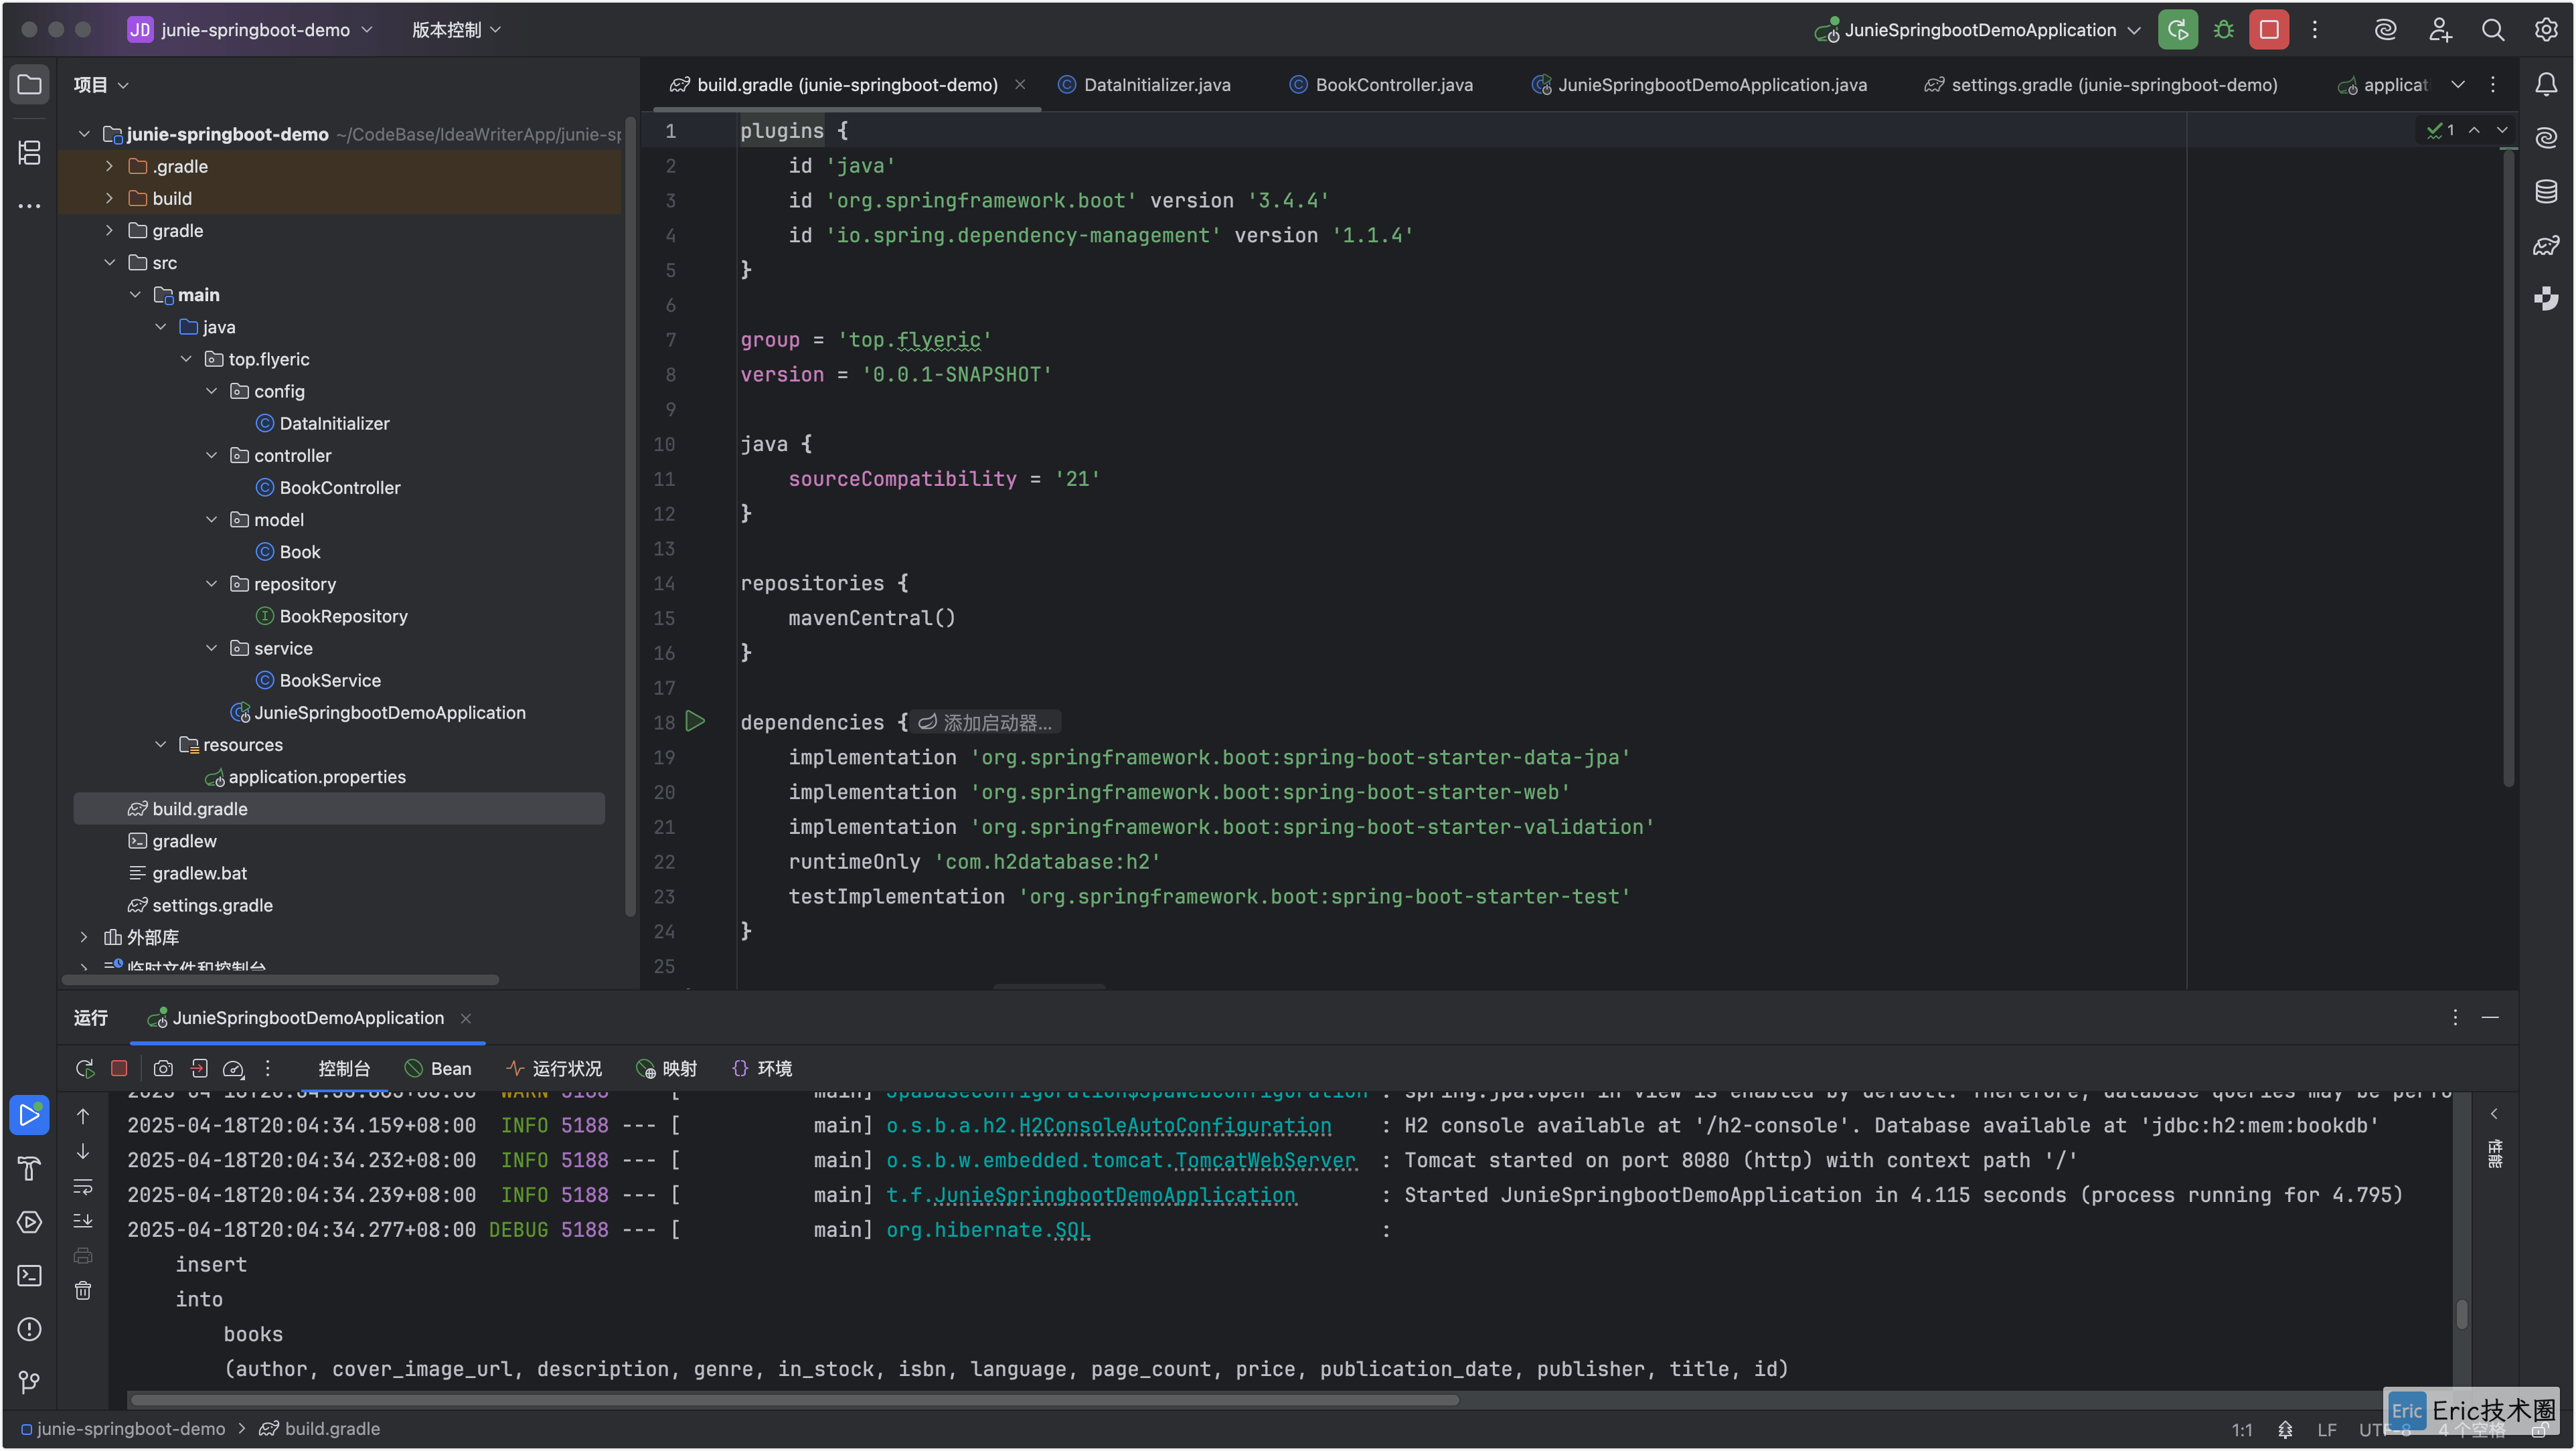Close the build.gradle editor tab
The width and height of the screenshot is (2576, 1451).
point(1020,85)
